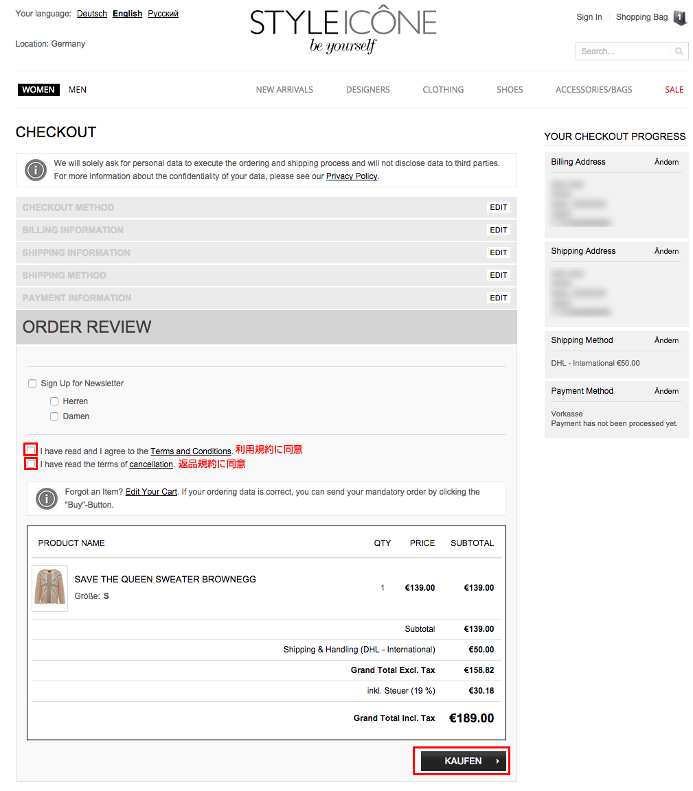Screen dimensions: 693x791
Task: Tick the cancellation terms checkbox
Action: coord(32,464)
